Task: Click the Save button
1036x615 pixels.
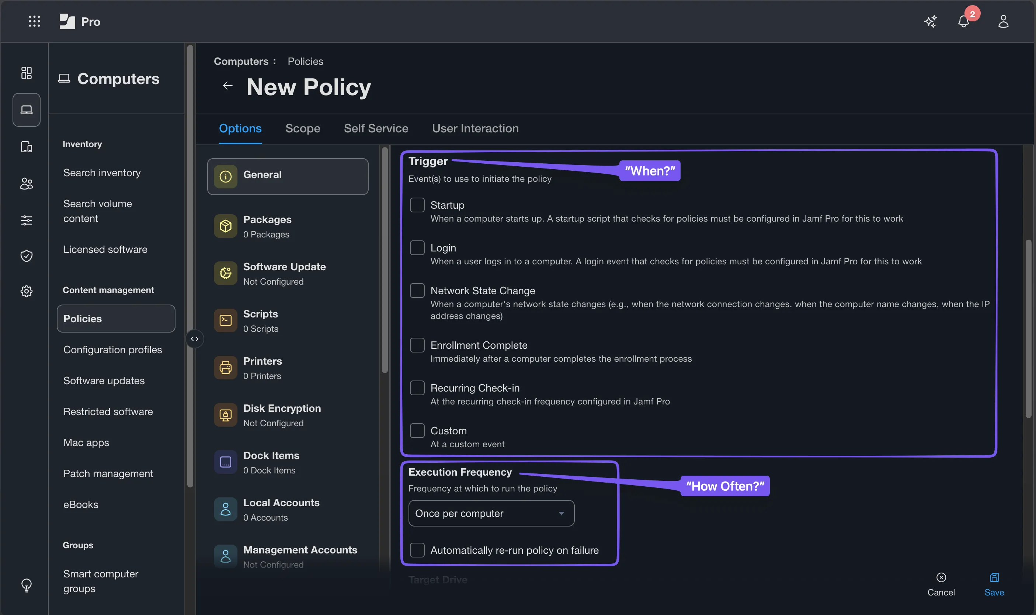Action: click(x=994, y=585)
